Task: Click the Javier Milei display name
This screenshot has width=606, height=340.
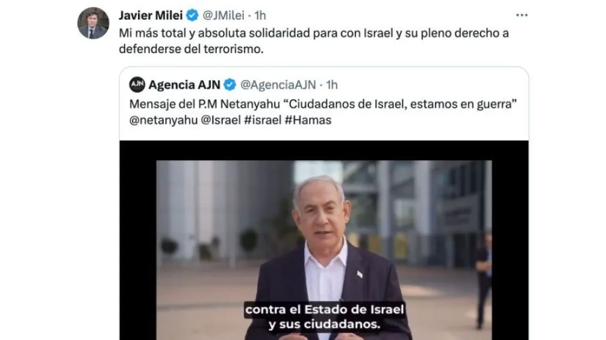Action: 151,15
